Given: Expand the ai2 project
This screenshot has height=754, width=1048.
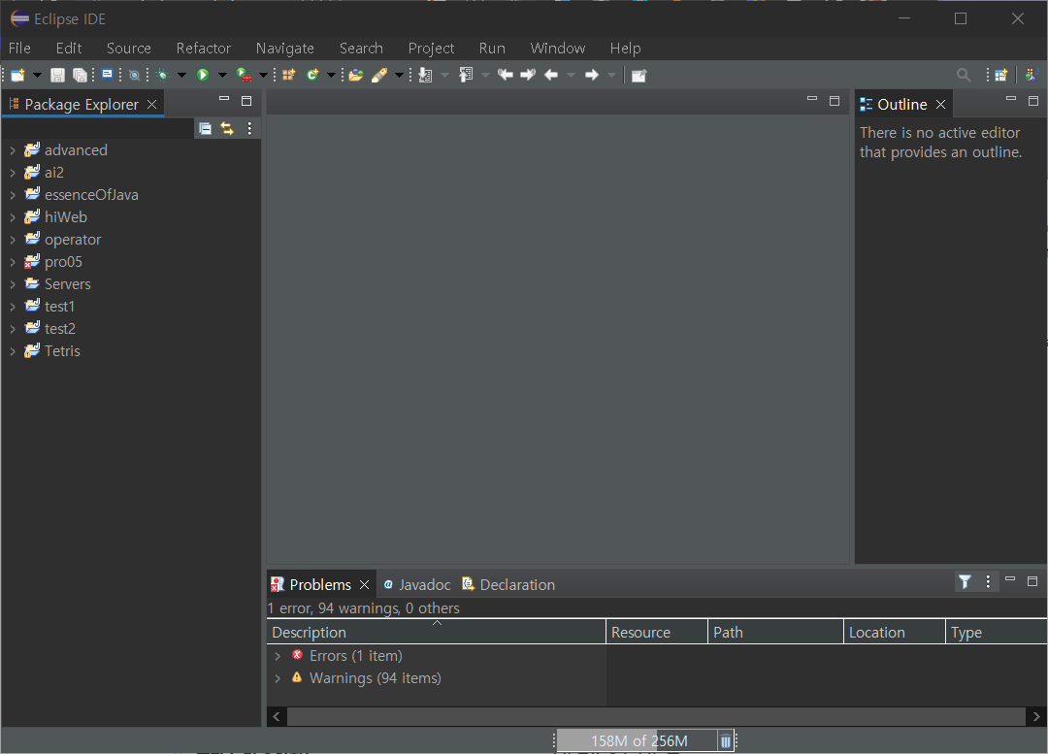Looking at the screenshot, I should tap(13, 173).
